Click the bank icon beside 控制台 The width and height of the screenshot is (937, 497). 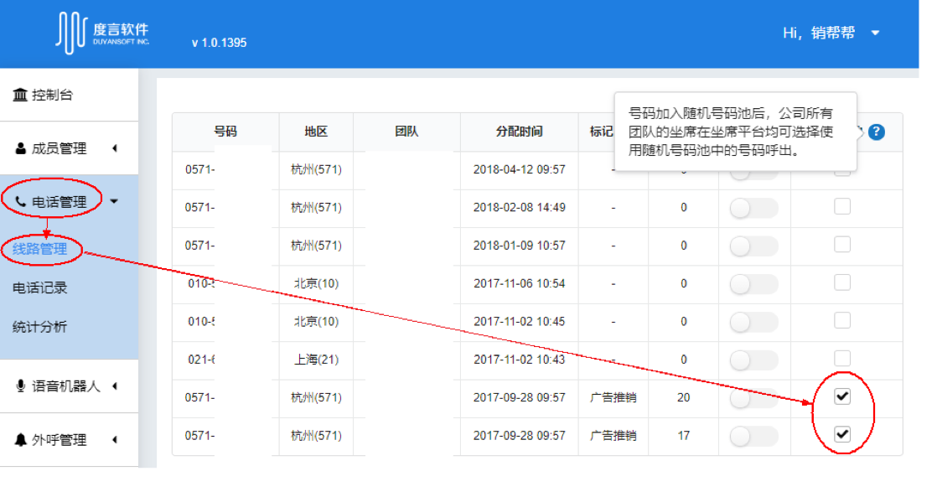click(x=20, y=95)
